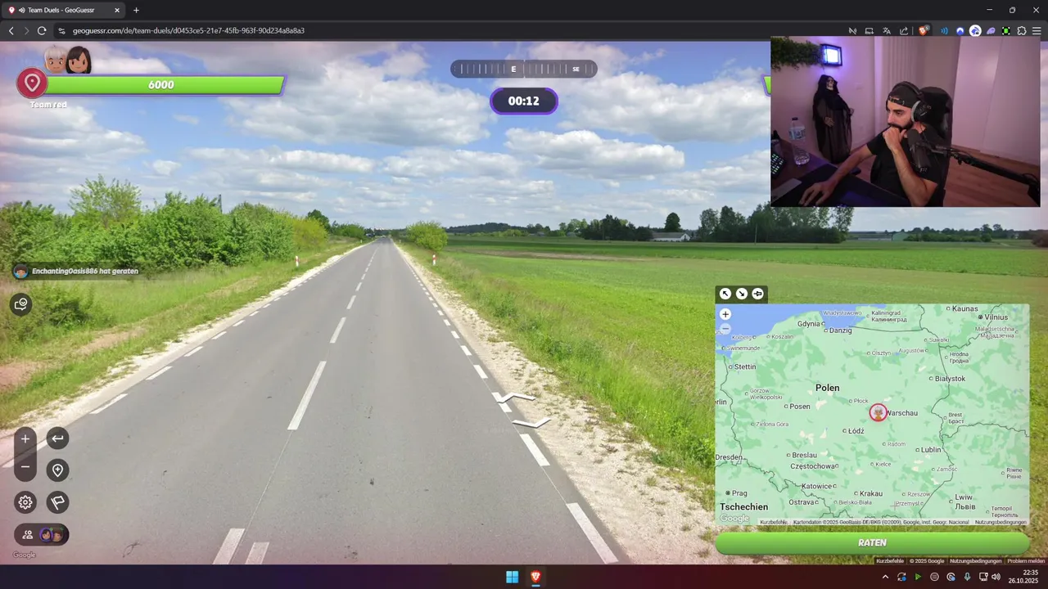Click the compass heading bar
This screenshot has width=1048, height=589.
(x=524, y=69)
